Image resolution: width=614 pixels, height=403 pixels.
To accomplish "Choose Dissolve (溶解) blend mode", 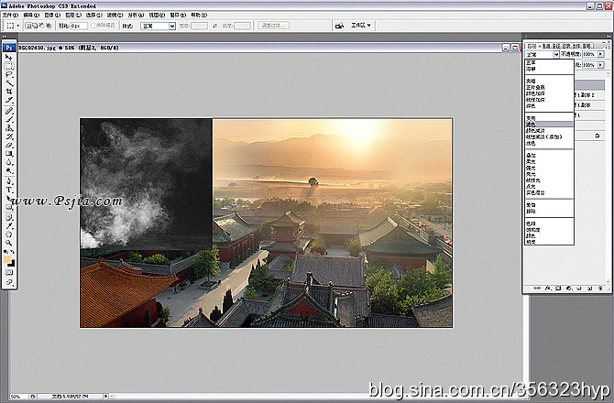I will pyautogui.click(x=549, y=69).
